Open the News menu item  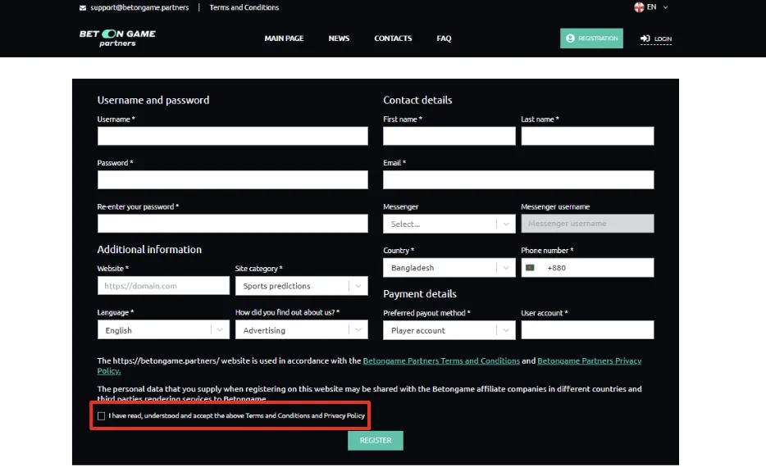(x=339, y=39)
